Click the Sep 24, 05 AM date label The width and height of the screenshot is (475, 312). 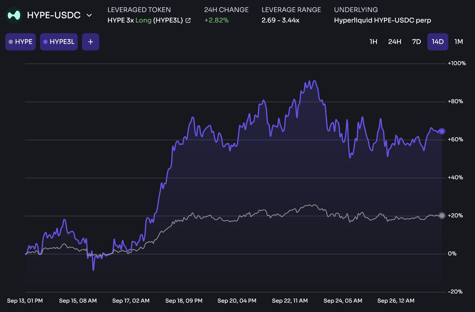(x=343, y=301)
